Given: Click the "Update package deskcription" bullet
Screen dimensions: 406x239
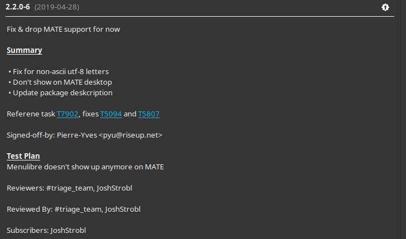Looking at the screenshot, I should click(60, 93).
